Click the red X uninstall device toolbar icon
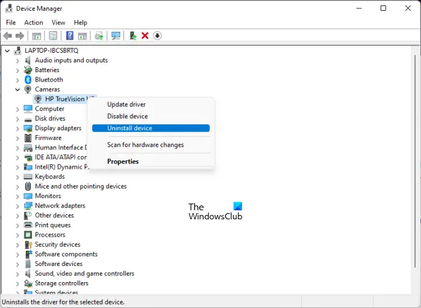 click(x=145, y=35)
